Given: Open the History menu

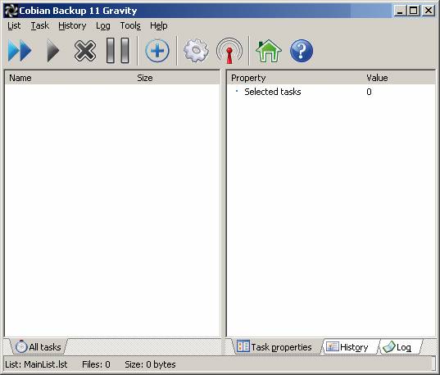Looking at the screenshot, I should (72, 26).
